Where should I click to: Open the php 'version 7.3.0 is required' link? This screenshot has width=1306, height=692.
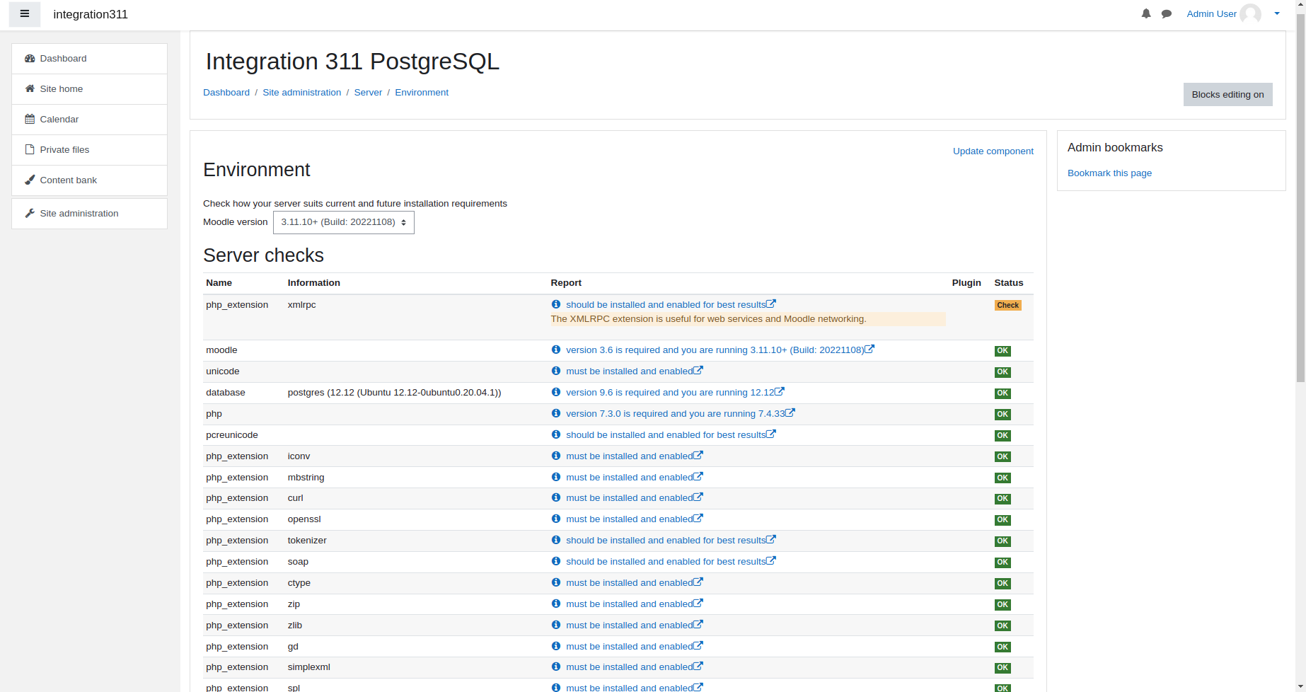[681, 414]
